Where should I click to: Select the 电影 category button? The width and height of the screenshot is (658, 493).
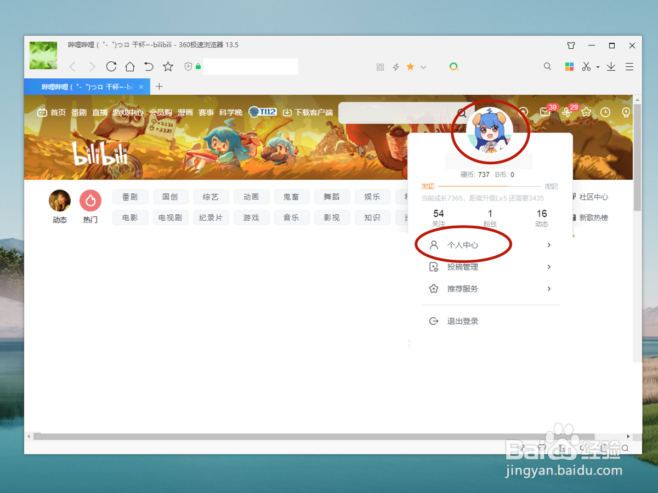click(130, 217)
